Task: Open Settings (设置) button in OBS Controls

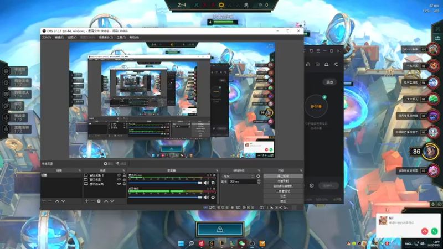Action: click(283, 196)
